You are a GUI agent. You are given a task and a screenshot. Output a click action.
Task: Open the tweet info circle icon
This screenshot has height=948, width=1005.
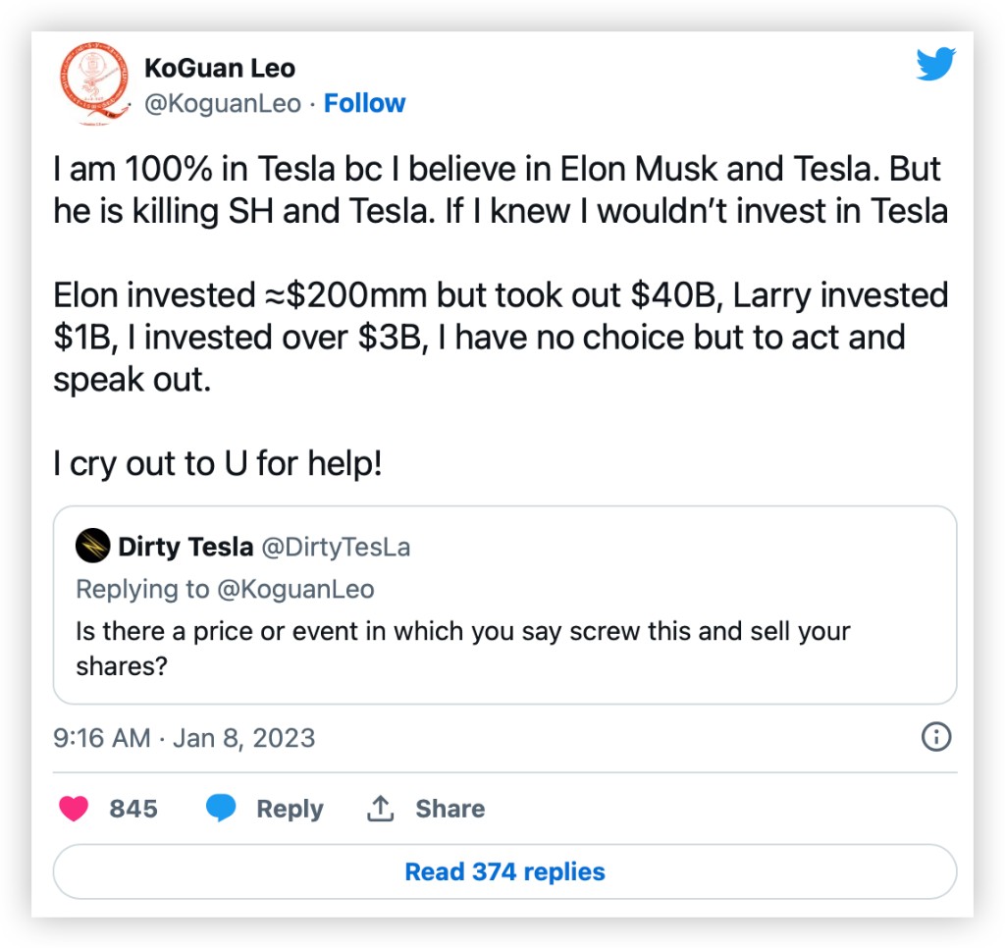click(936, 737)
